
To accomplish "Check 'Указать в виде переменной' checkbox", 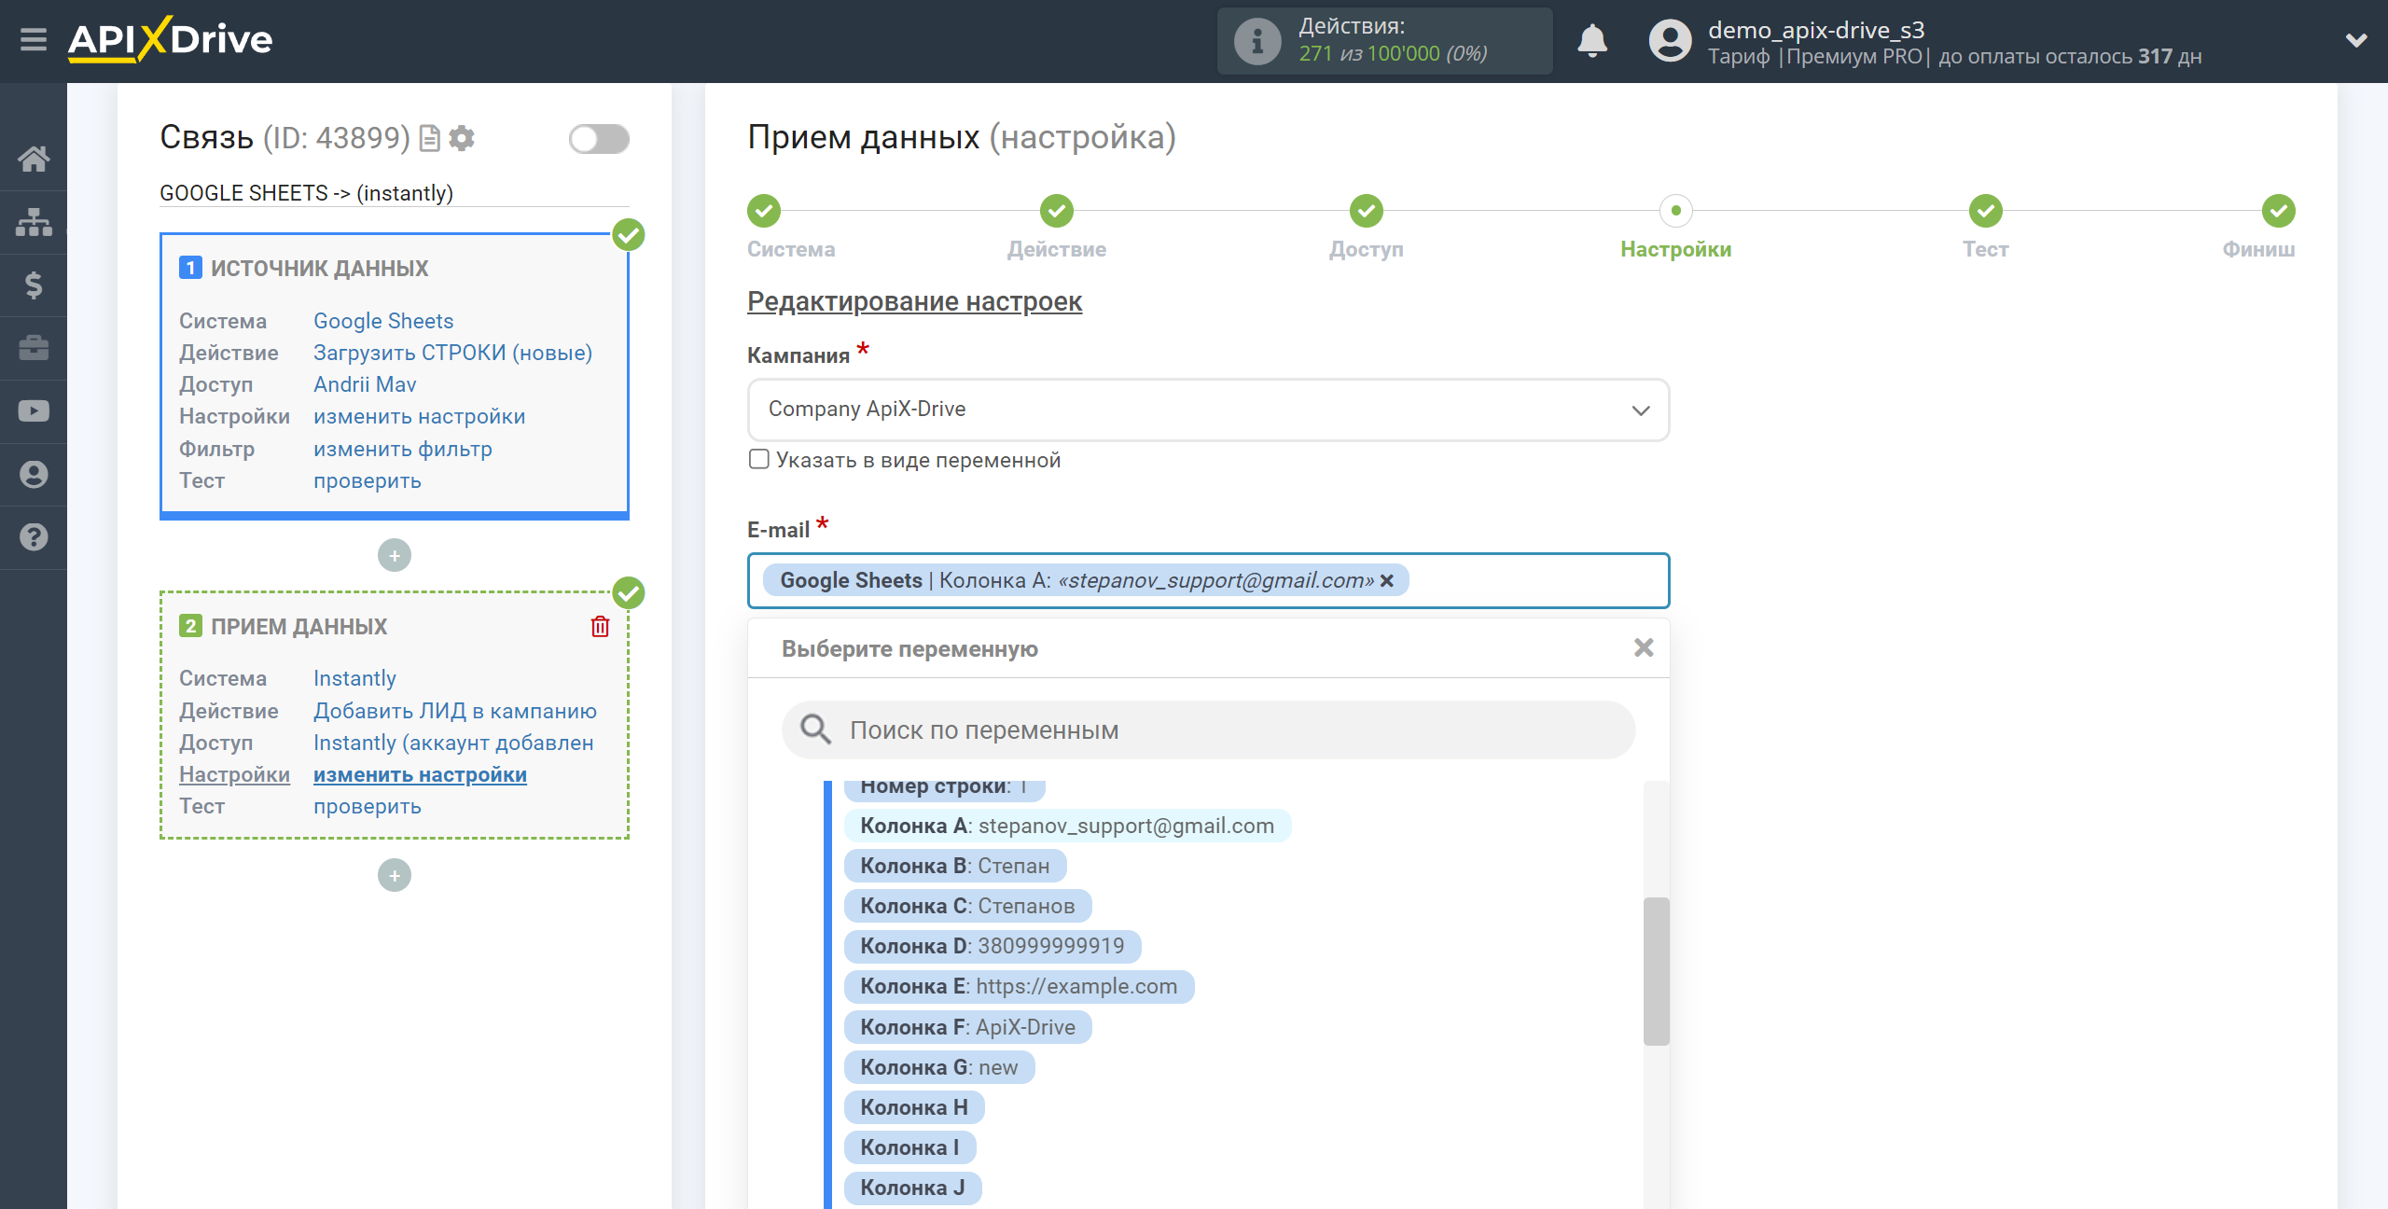I will [759, 459].
